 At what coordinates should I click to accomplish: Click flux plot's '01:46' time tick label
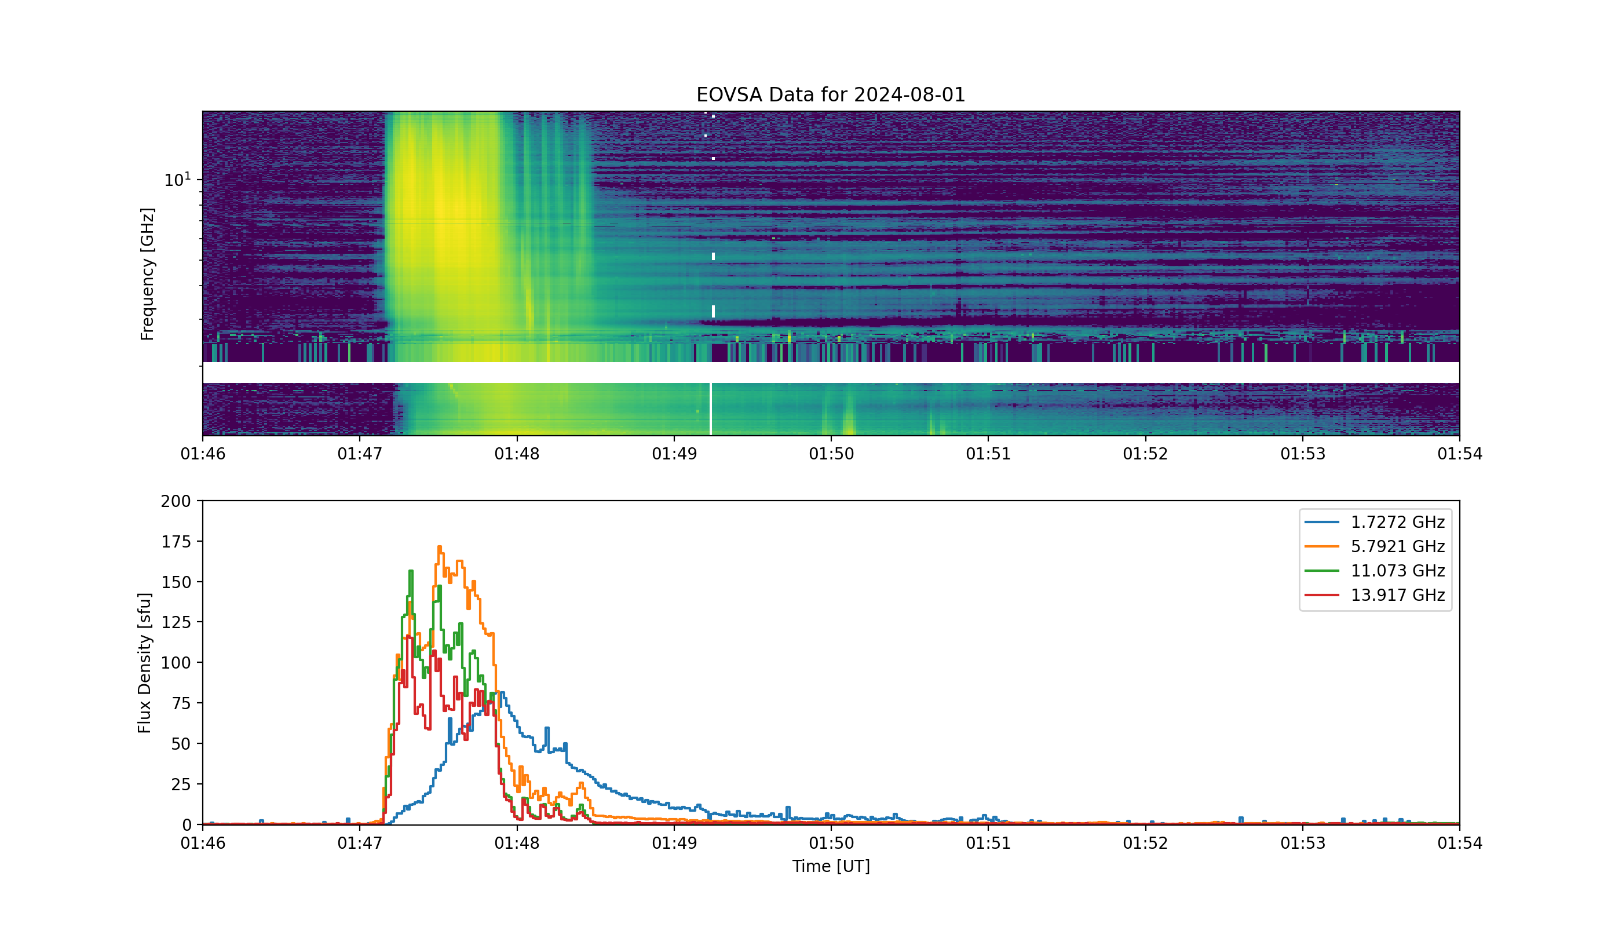[x=202, y=844]
